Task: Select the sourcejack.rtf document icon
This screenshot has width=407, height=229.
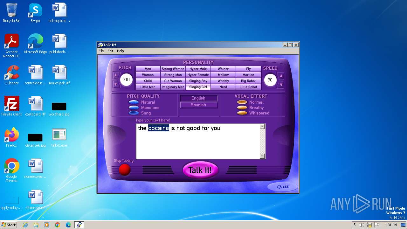Action: [59, 75]
